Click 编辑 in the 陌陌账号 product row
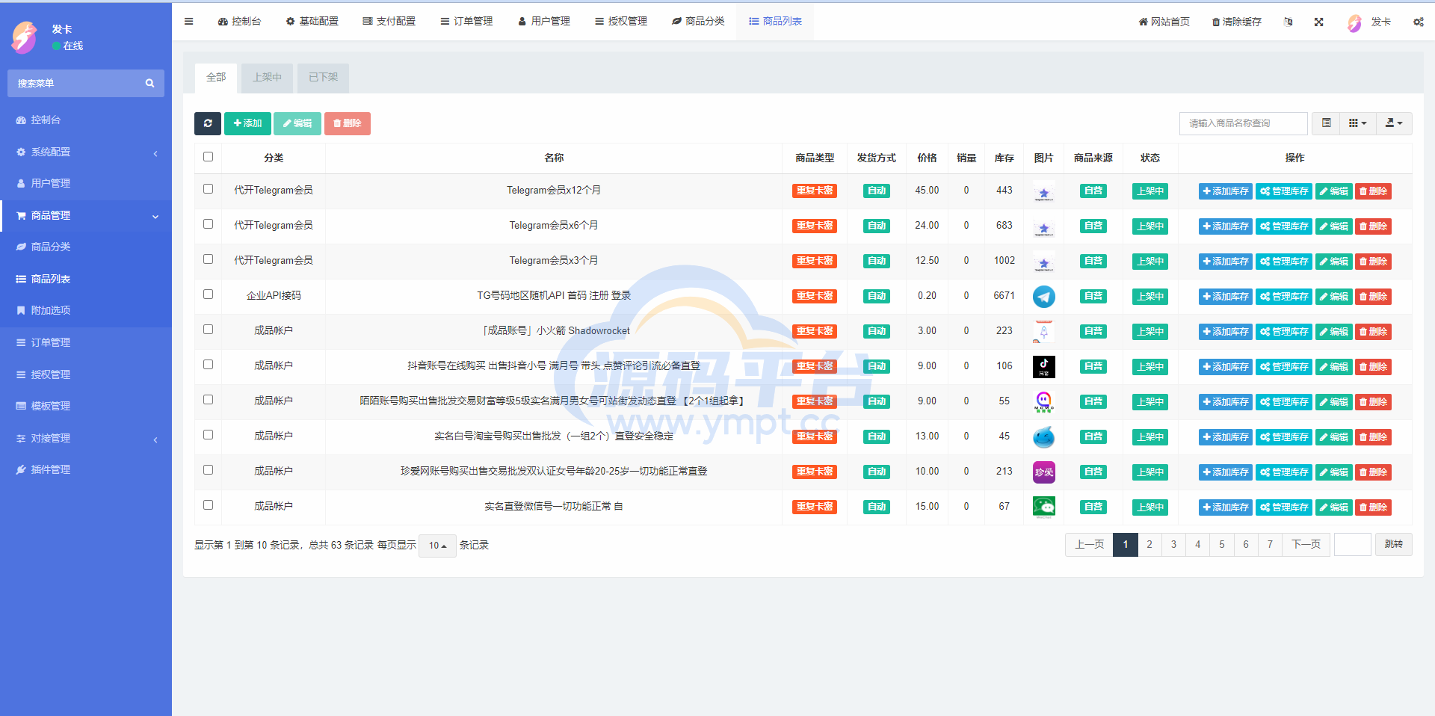 point(1334,402)
